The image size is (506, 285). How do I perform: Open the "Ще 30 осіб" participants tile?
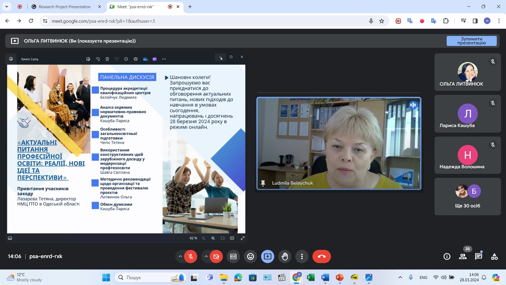pos(467,197)
